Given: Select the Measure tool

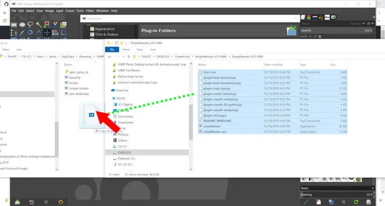Looking at the screenshot, I should [x=39, y=33].
